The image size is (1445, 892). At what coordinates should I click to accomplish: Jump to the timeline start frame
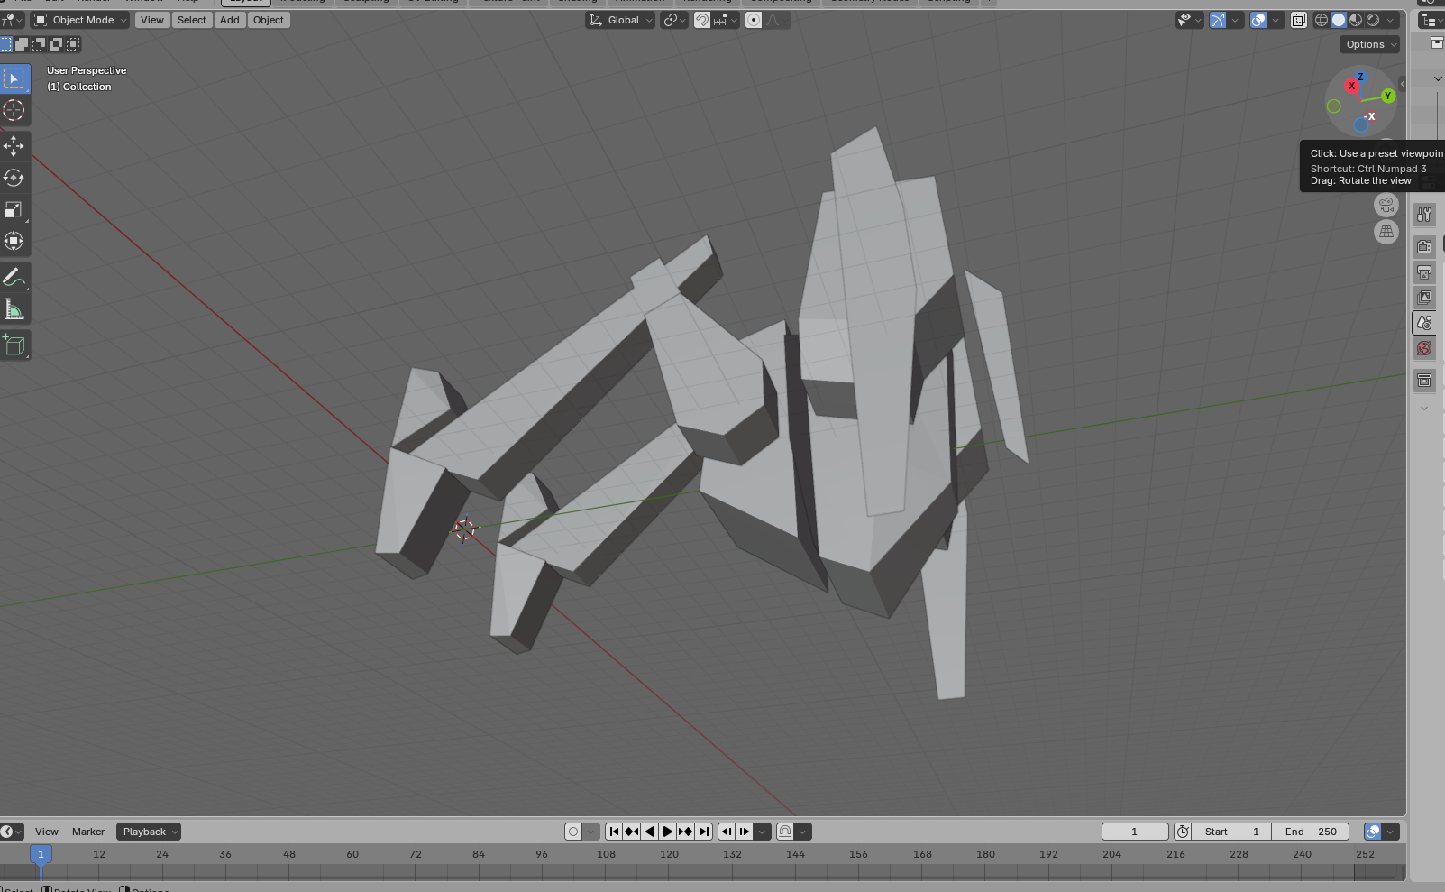[x=614, y=832]
